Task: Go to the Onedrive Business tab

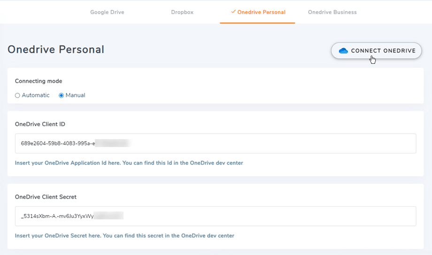Action: 332,12
